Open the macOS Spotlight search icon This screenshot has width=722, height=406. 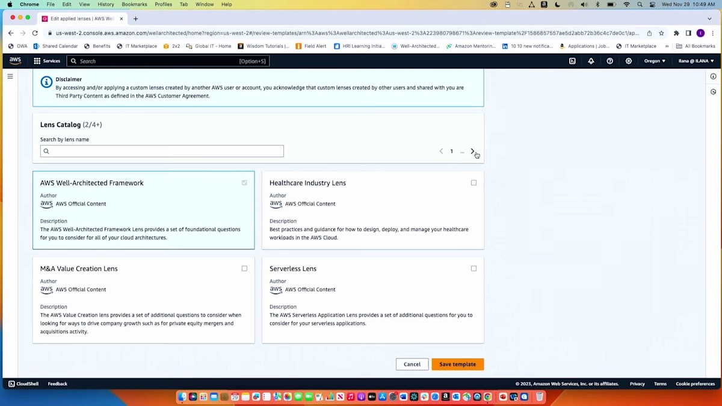tap(640, 4)
